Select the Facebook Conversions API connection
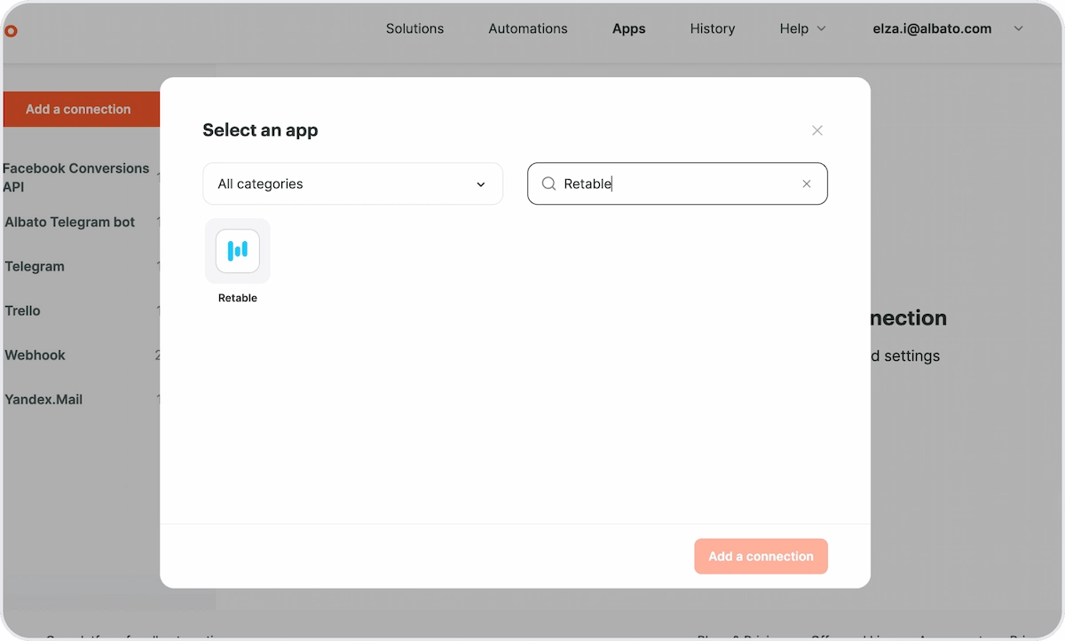 (x=76, y=177)
